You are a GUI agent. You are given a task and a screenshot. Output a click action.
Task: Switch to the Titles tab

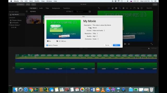point(47,8)
